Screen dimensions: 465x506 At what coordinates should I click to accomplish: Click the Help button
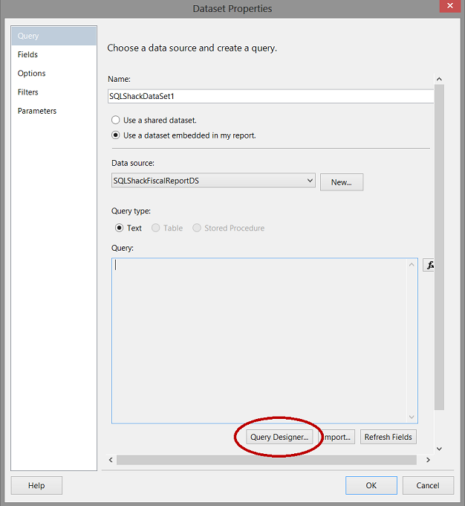36,485
